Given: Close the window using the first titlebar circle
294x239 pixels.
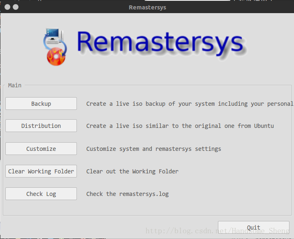Looking at the screenshot, I should coord(7,7).
